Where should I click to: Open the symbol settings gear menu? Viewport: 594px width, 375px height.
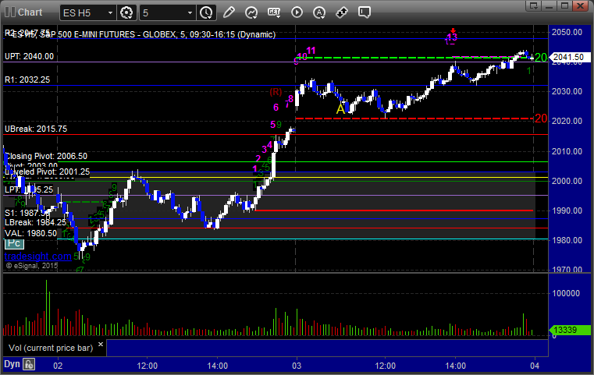coord(126,13)
